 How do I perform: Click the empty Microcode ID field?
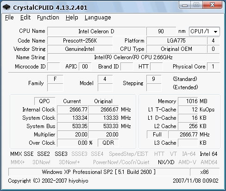(x=54, y=67)
